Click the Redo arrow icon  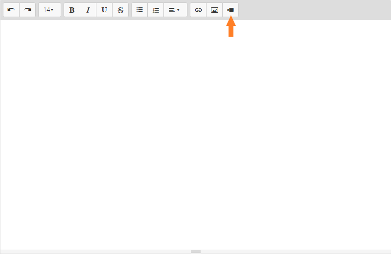coord(27,10)
